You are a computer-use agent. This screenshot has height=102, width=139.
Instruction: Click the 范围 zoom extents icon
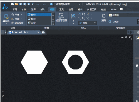pos(13,19)
